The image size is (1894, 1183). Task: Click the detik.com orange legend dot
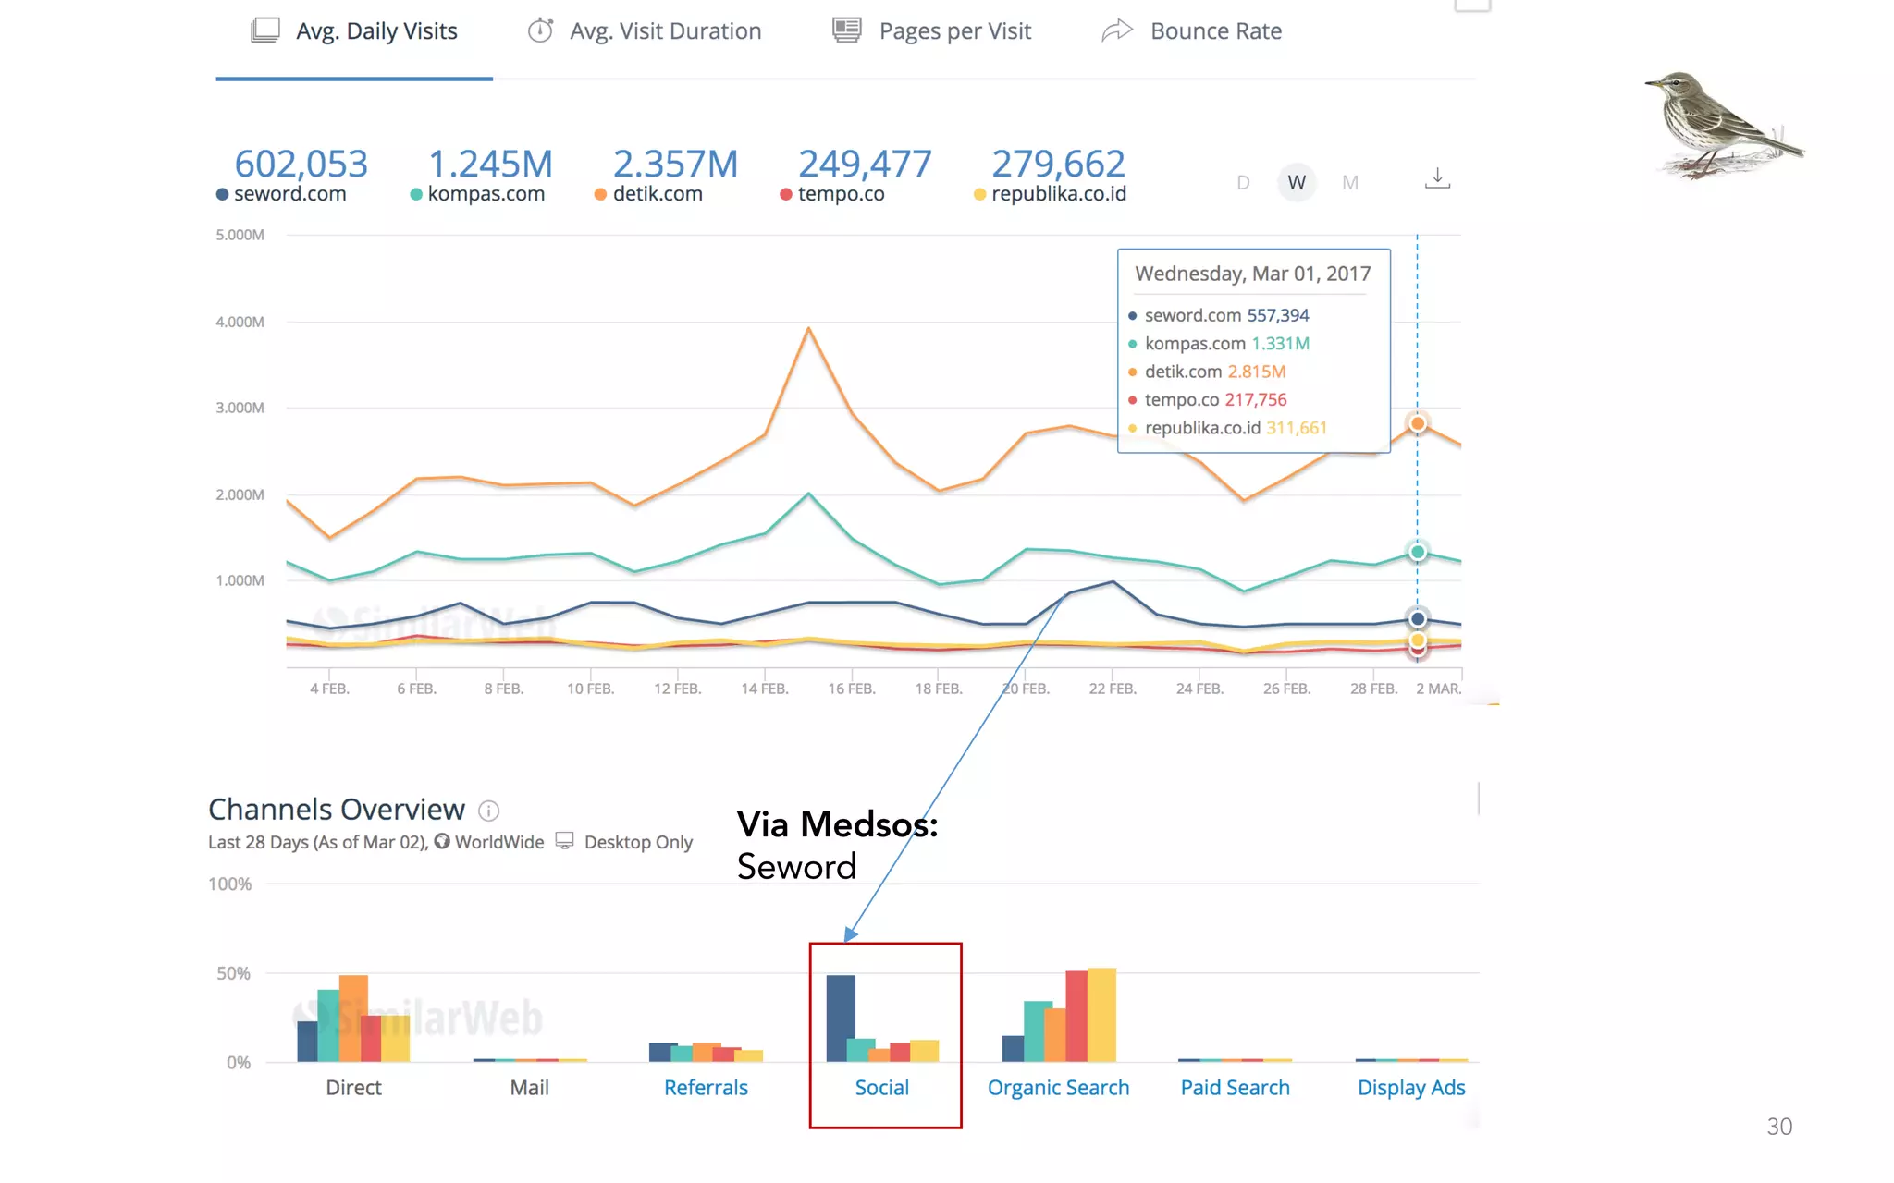point(600,194)
